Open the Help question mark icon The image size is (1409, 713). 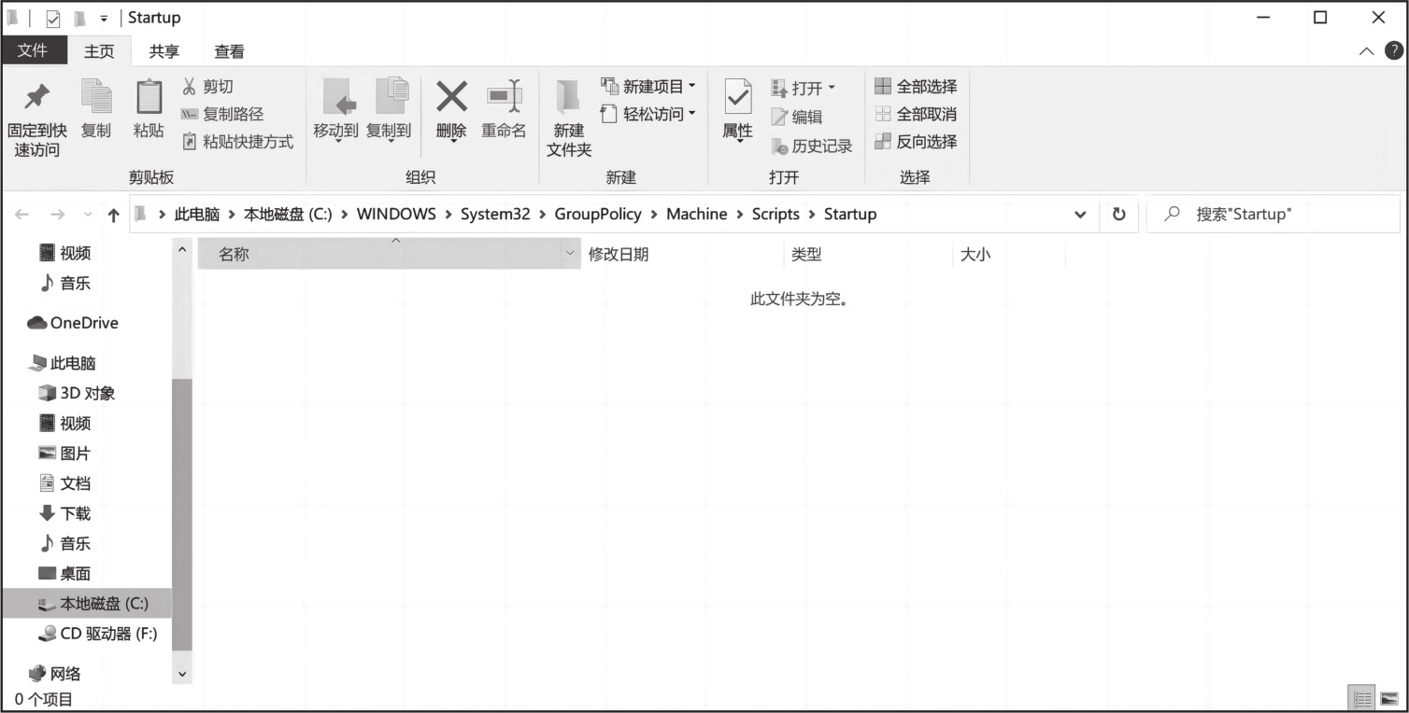(1394, 50)
